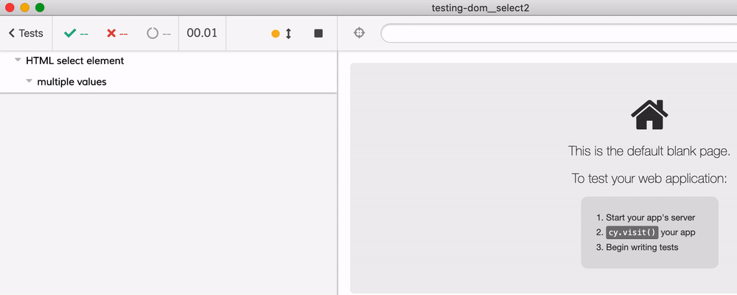Click the red failed X icon
The height and width of the screenshot is (295, 737).
[x=111, y=33]
